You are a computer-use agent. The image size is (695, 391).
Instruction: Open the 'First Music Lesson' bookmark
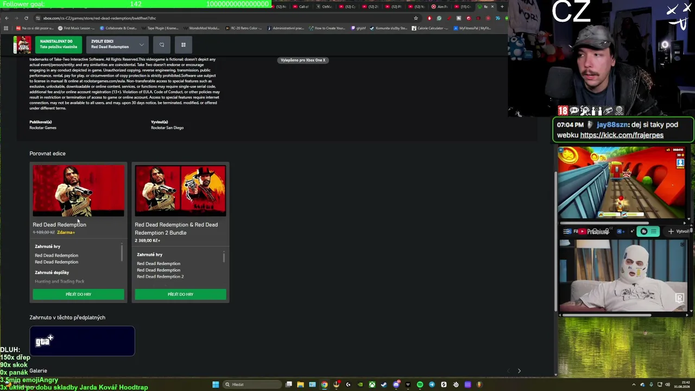[75, 28]
